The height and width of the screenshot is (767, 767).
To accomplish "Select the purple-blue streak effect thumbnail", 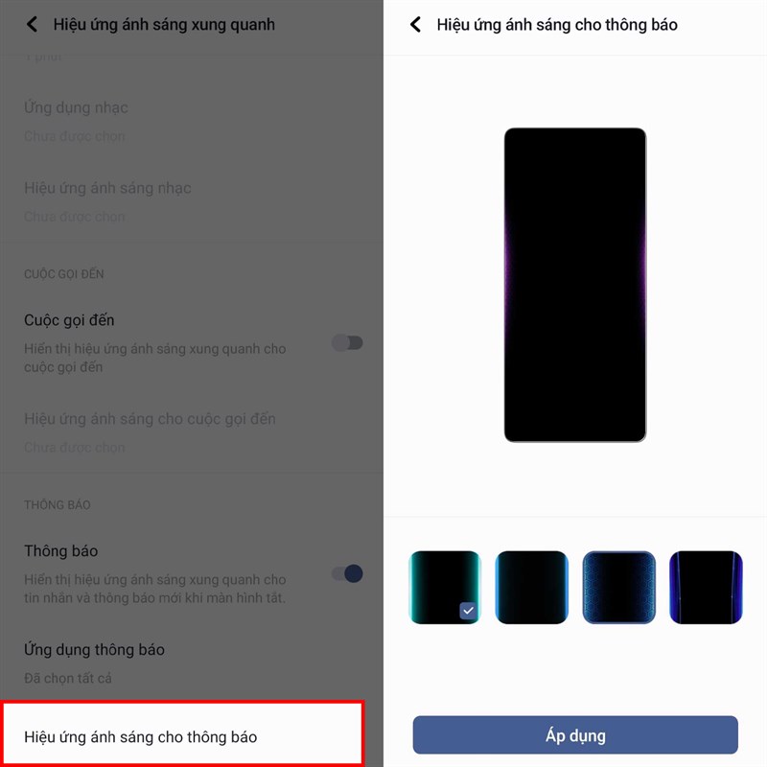I will pyautogui.click(x=706, y=587).
